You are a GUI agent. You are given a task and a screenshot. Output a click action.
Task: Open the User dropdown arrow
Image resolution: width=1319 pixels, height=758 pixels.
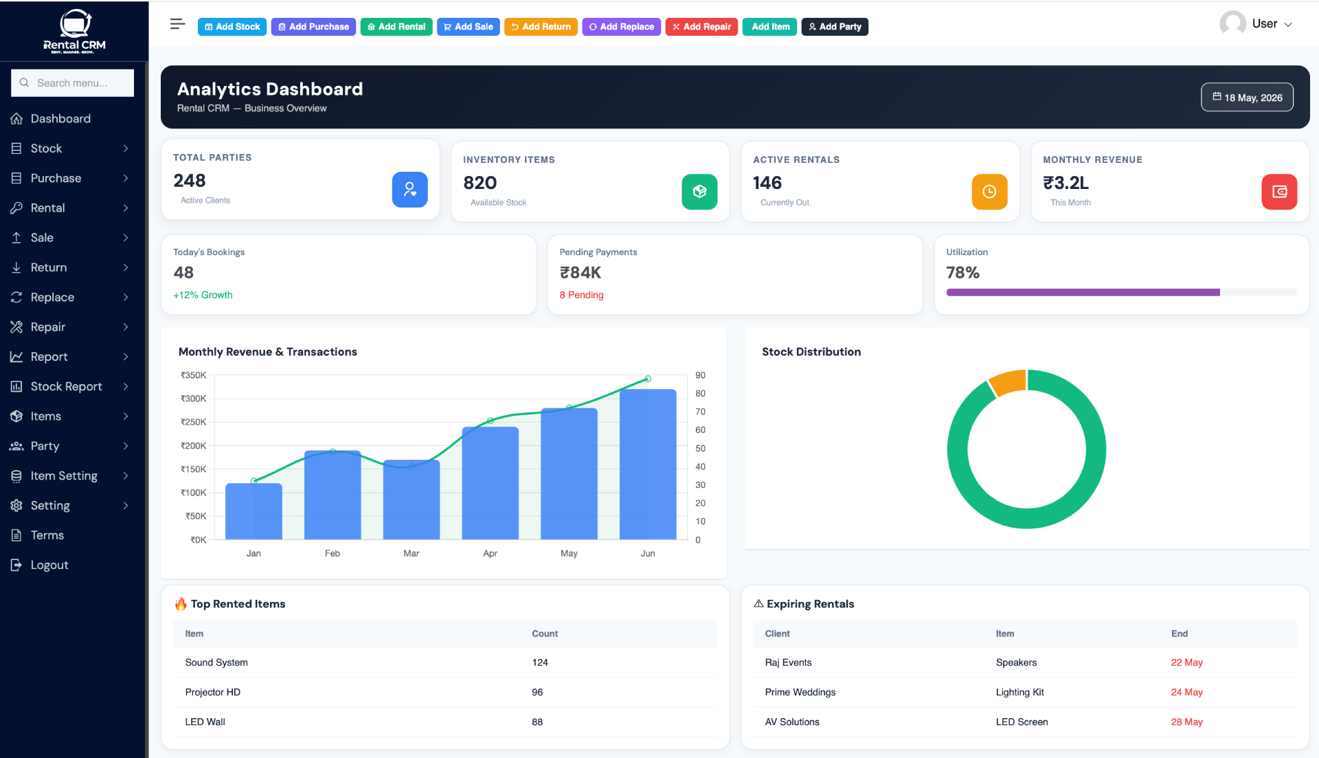(x=1288, y=25)
